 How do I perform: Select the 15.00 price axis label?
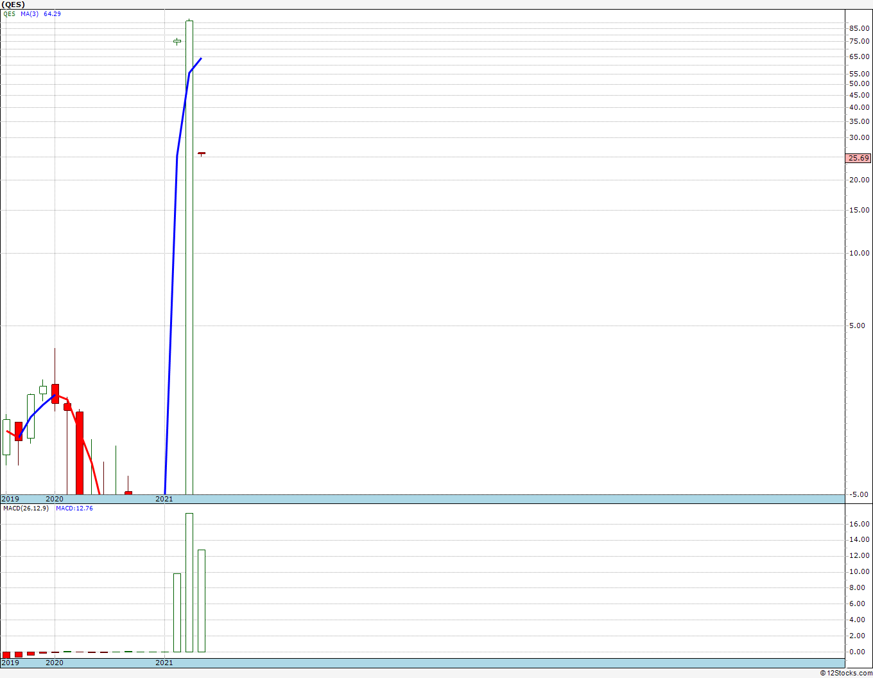click(859, 210)
